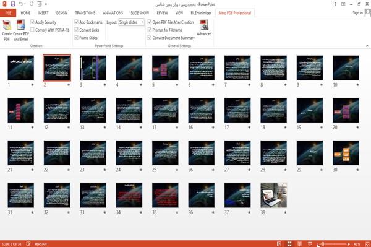Click the Create PDF icon

pos(7,25)
